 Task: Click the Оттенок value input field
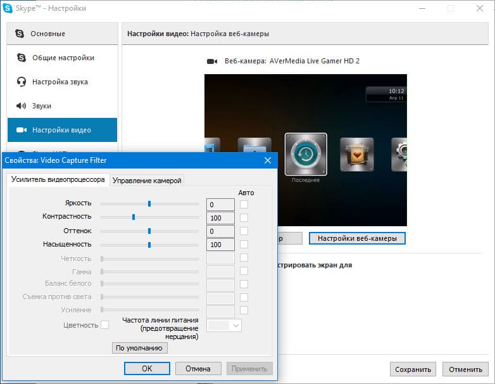(x=220, y=231)
